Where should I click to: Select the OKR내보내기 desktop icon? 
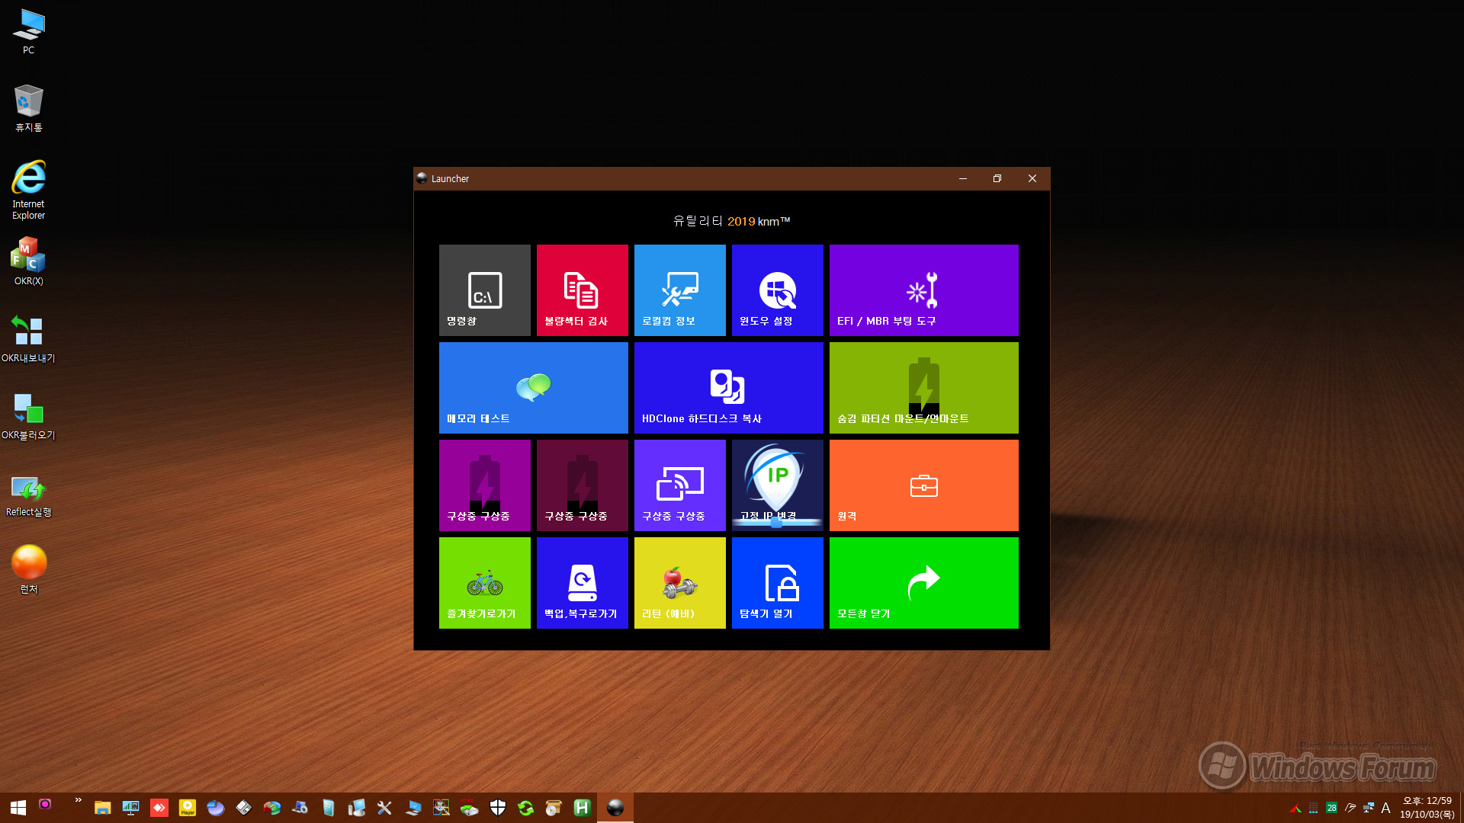pyautogui.click(x=28, y=340)
